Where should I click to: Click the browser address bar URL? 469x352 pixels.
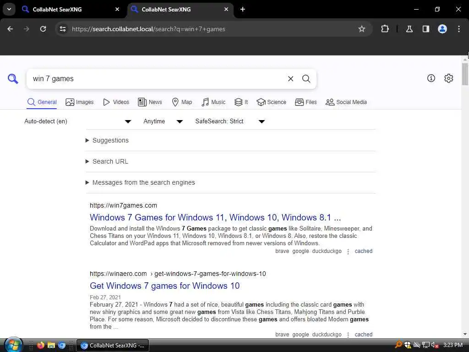click(148, 29)
